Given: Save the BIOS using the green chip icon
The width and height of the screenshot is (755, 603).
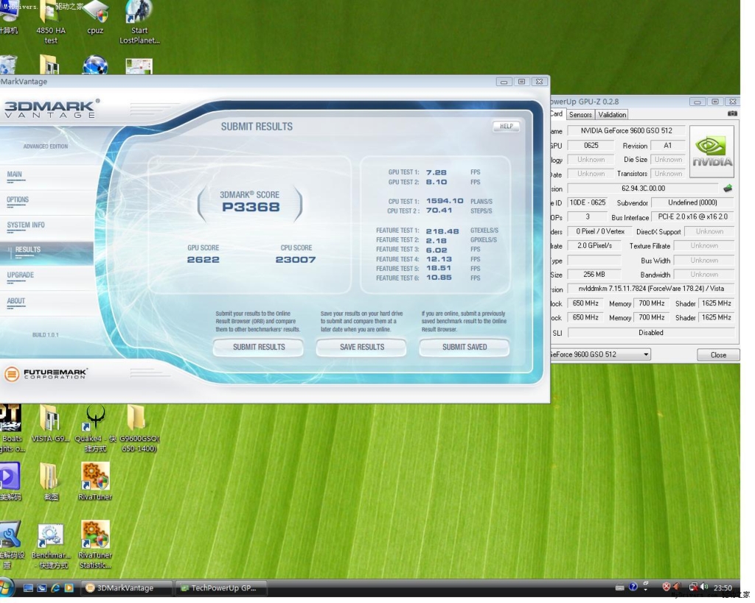Looking at the screenshot, I should 728,188.
